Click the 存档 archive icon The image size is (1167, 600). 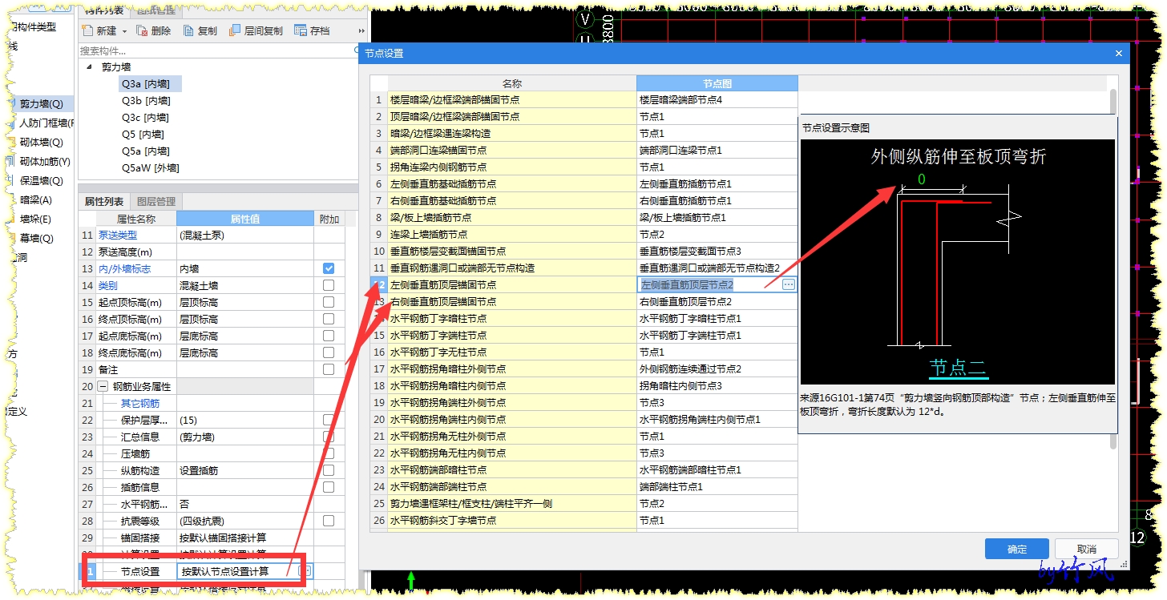coord(301,30)
